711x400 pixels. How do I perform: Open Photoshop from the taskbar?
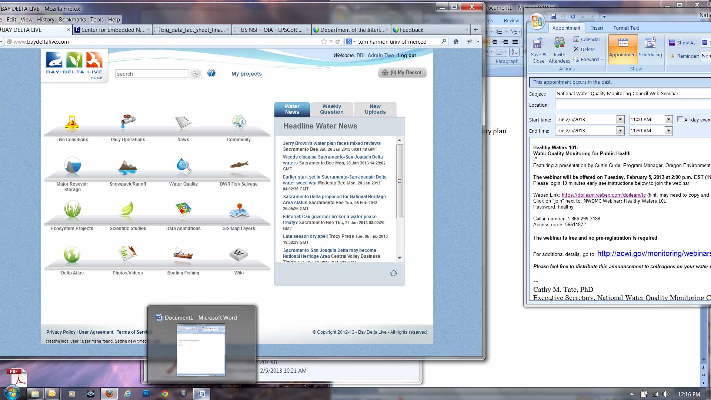[x=146, y=394]
